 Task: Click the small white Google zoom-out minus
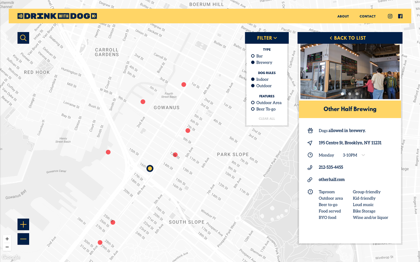coord(7,247)
